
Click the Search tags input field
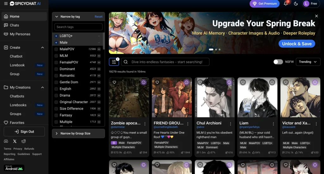pos(78,27)
